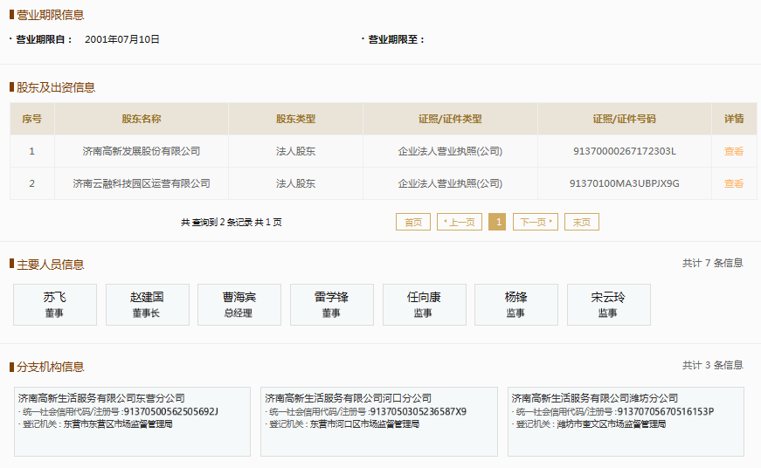Click 曹海宾 总经理 card
This screenshot has height=468, width=761.
[239, 305]
